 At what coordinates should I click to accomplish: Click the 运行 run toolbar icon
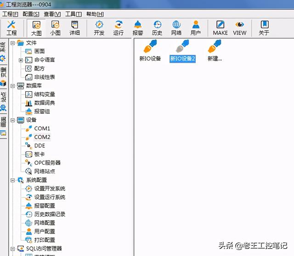[119, 28]
